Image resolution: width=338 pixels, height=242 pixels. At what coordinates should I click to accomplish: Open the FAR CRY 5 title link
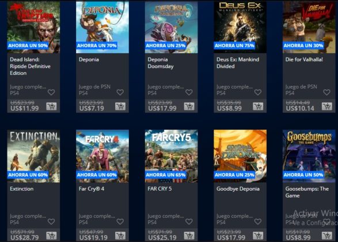pos(159,189)
